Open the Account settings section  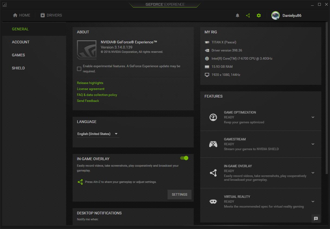[x=34, y=42]
